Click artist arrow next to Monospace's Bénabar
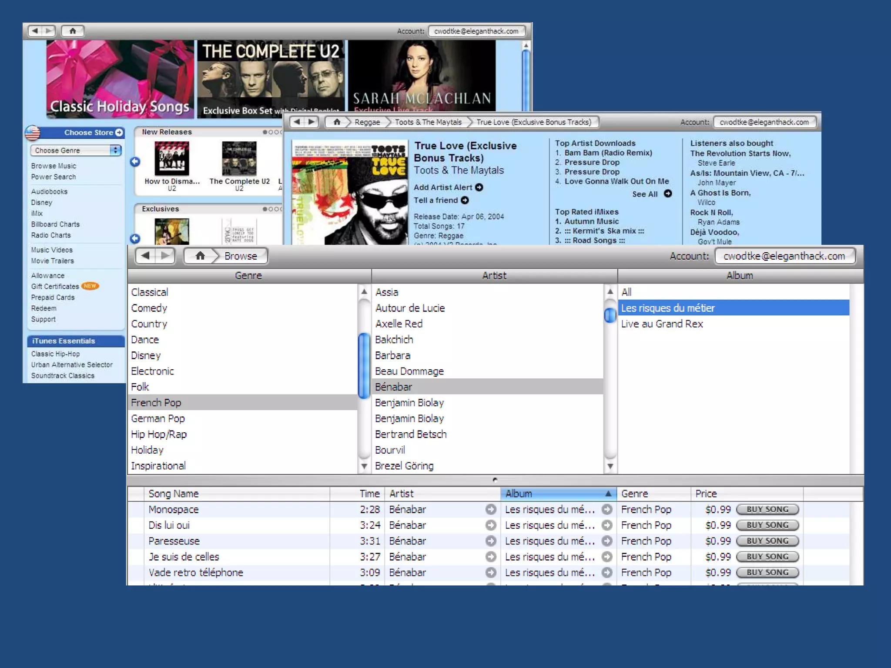This screenshot has width=891, height=668. pos(491,509)
